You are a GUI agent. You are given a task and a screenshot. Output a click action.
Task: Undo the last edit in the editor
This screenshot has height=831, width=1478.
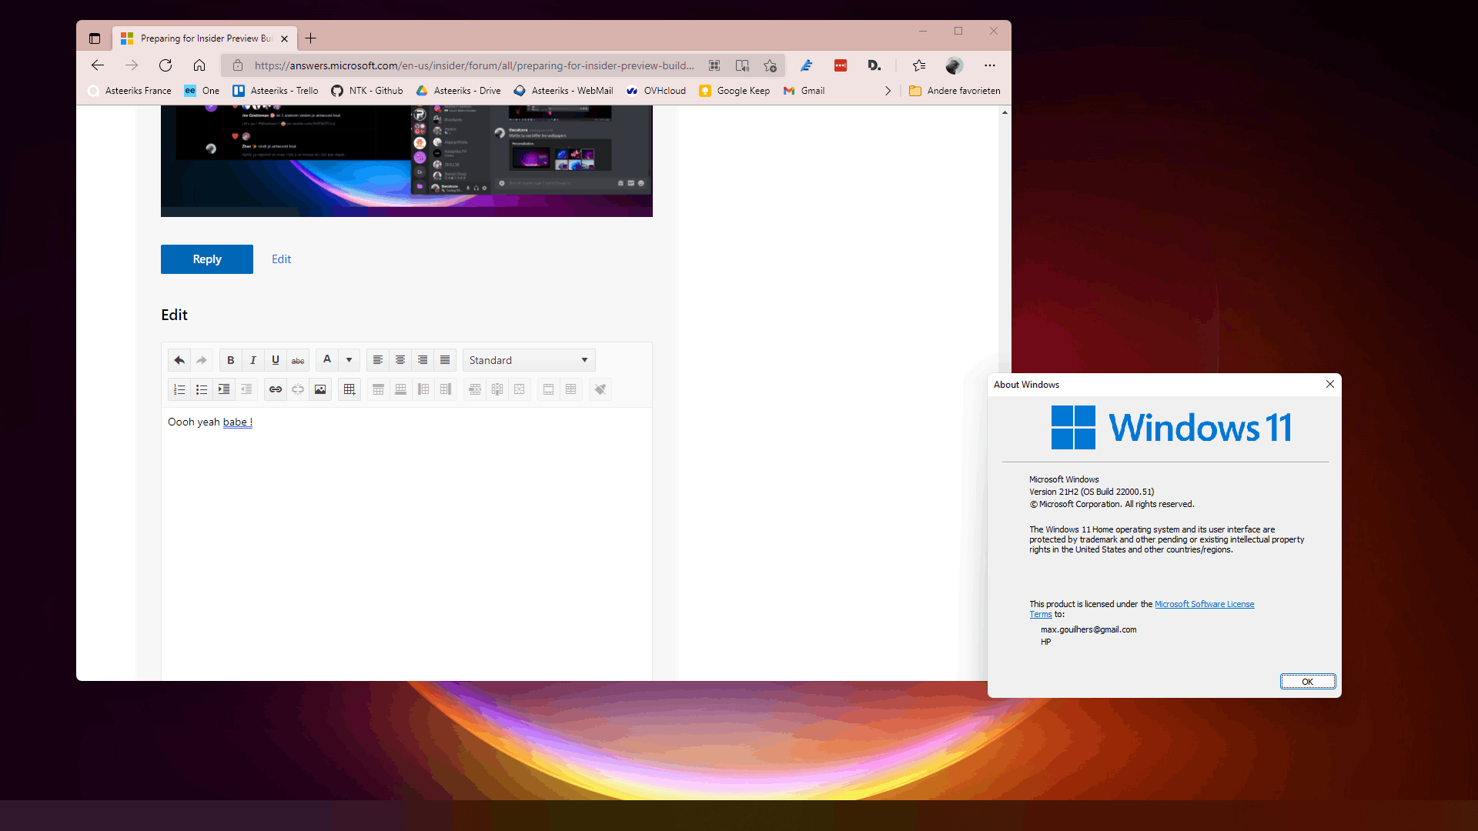click(x=179, y=360)
